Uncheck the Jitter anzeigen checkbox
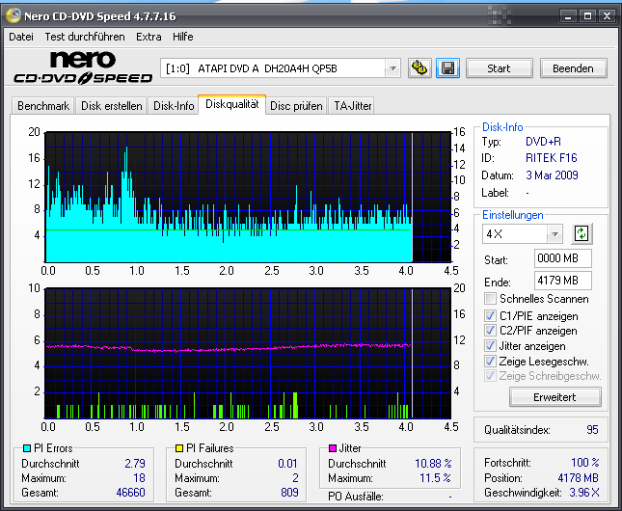 [x=491, y=346]
